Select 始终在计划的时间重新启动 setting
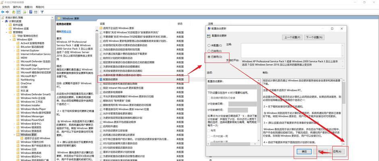Image resolution: width=379 pixels, height=161 pixels. (118, 58)
